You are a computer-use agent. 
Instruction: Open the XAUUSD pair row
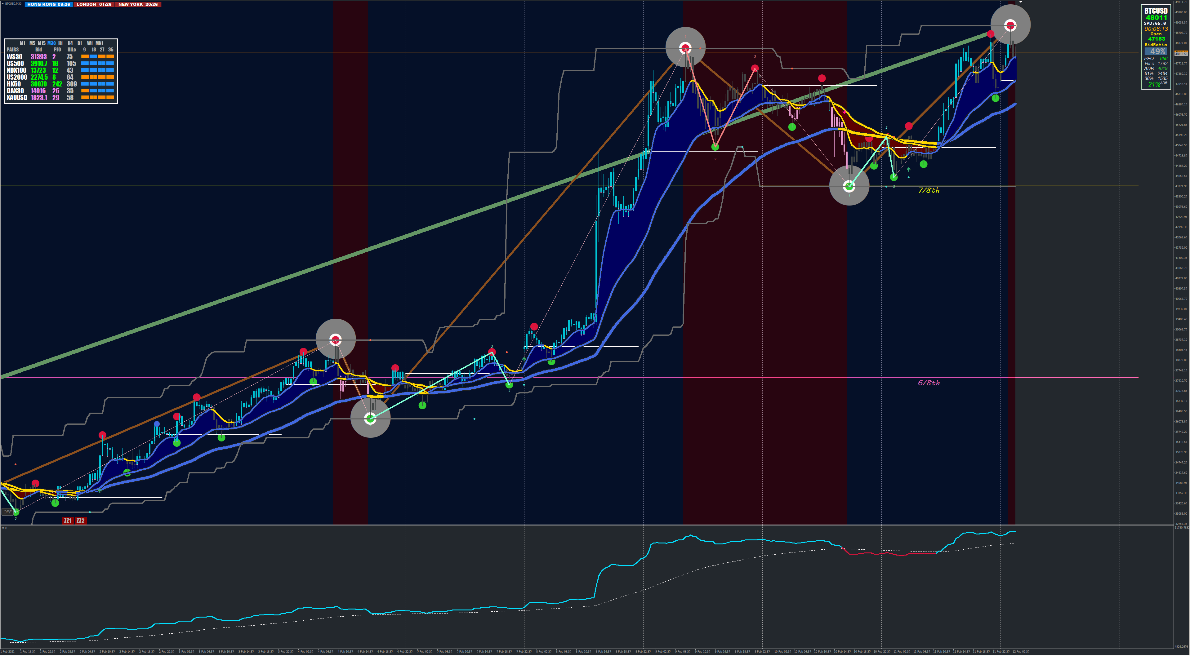[17, 97]
